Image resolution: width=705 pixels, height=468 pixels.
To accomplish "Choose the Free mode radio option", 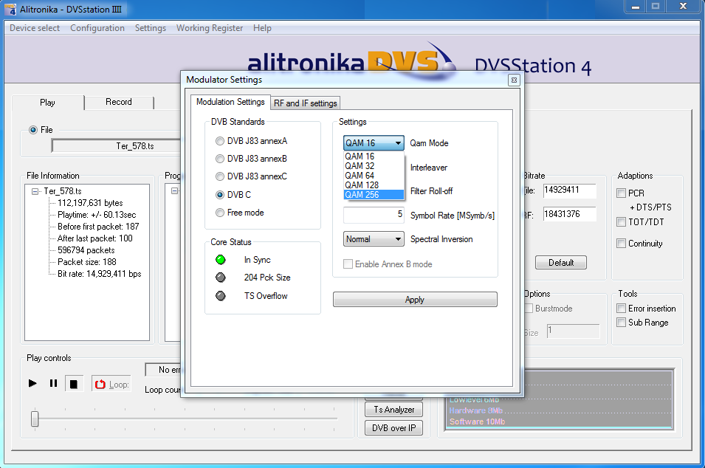I will [x=220, y=213].
